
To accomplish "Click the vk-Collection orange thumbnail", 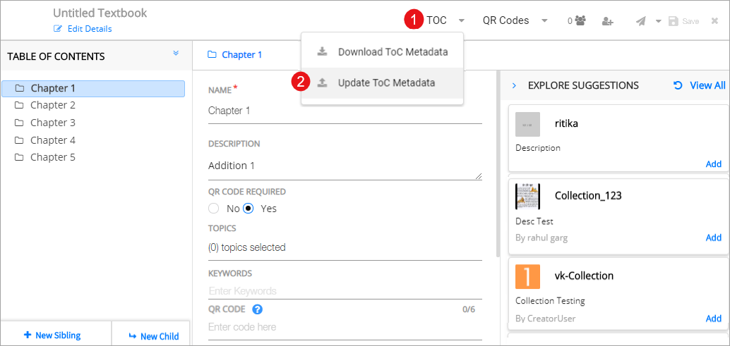I will tap(527, 276).
